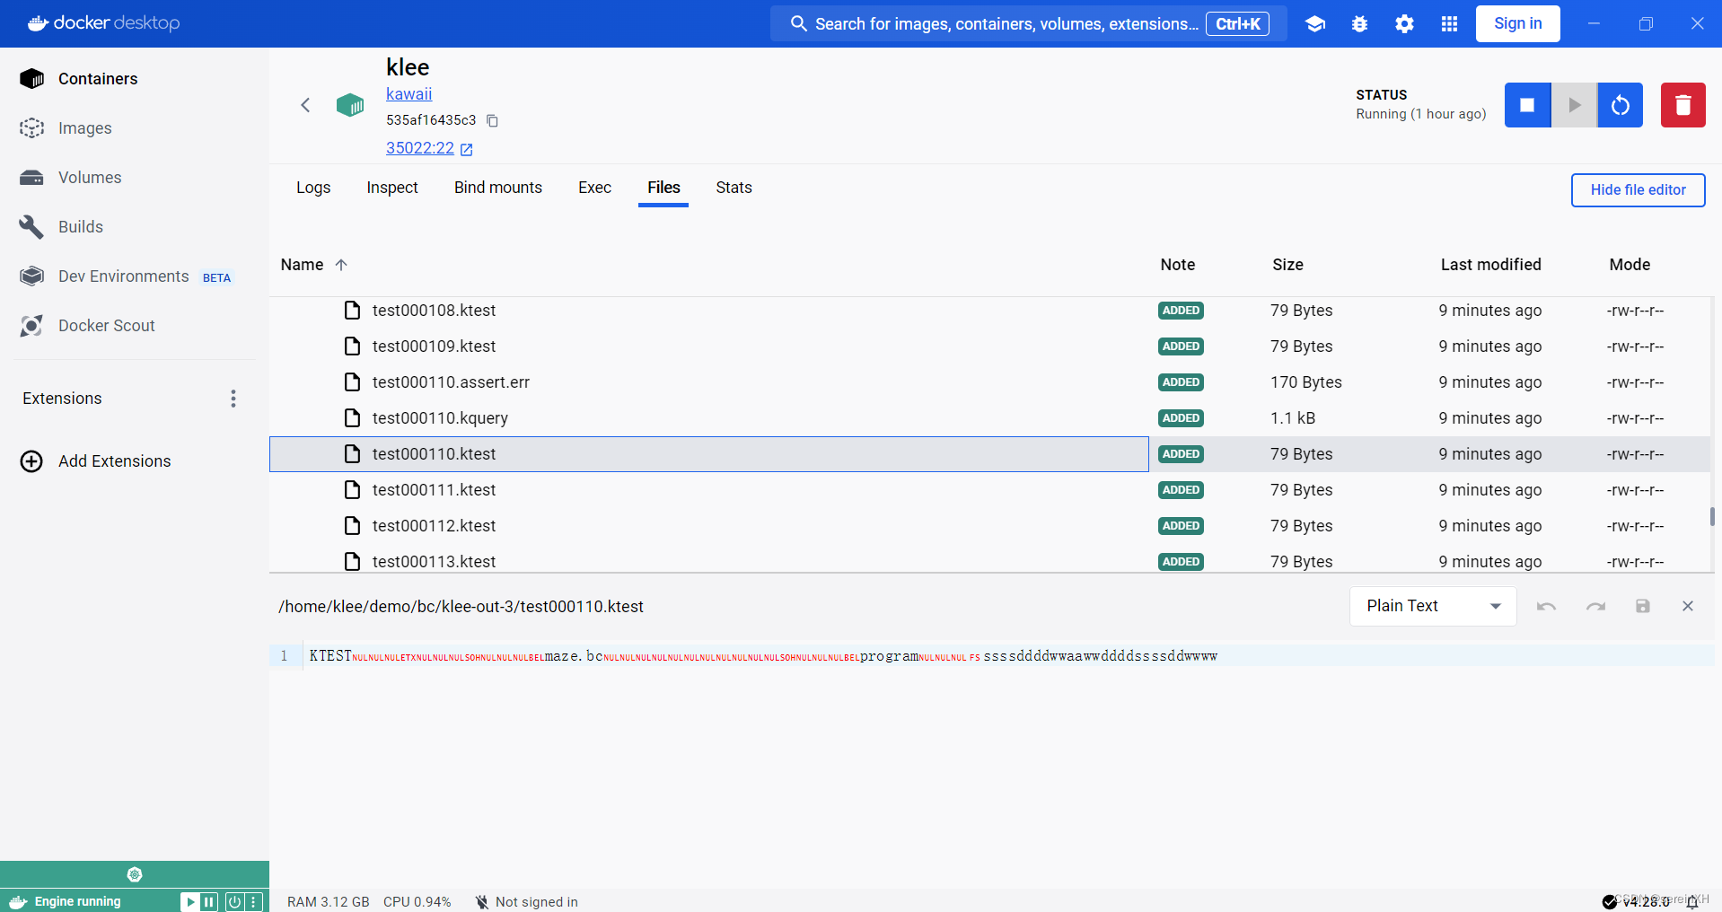1722x912 pixels.
Task: Open notifications bell icon
Action: pyautogui.click(x=1692, y=902)
